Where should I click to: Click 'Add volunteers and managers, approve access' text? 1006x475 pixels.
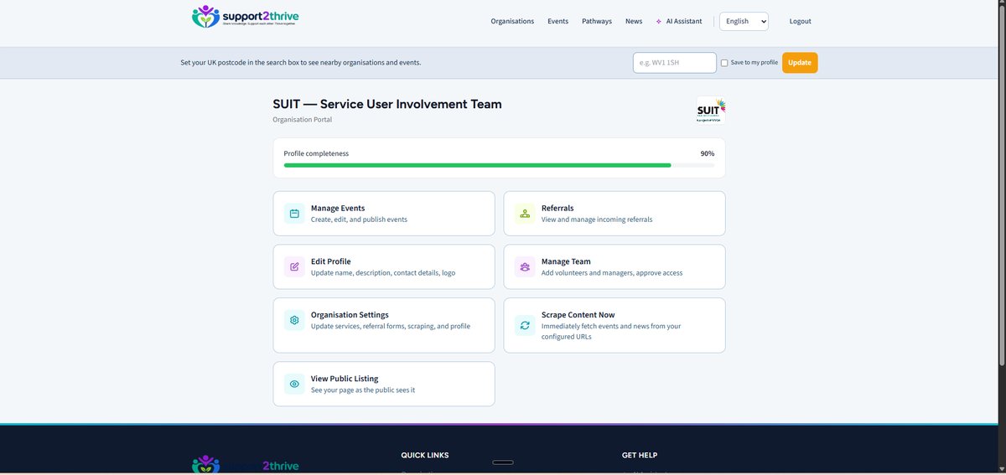click(612, 273)
